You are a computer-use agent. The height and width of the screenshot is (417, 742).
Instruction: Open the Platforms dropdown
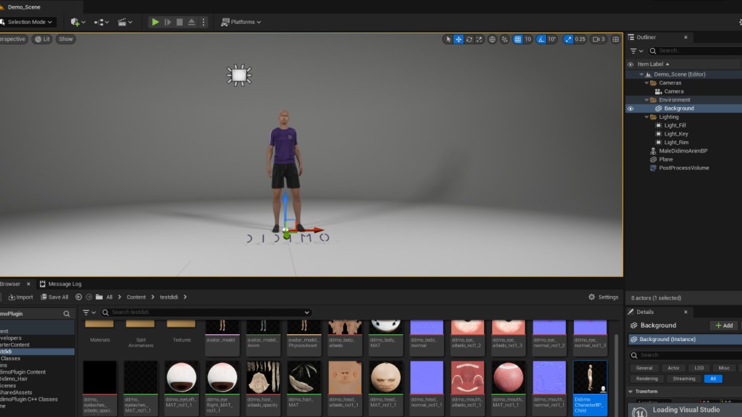[x=241, y=22]
